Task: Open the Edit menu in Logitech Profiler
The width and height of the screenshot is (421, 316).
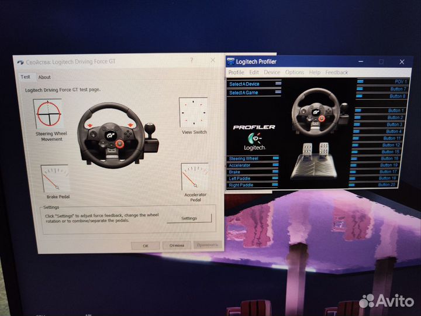Action: pyautogui.click(x=254, y=73)
